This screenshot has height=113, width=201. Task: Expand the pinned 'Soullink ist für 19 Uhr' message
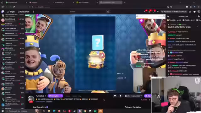(197, 26)
